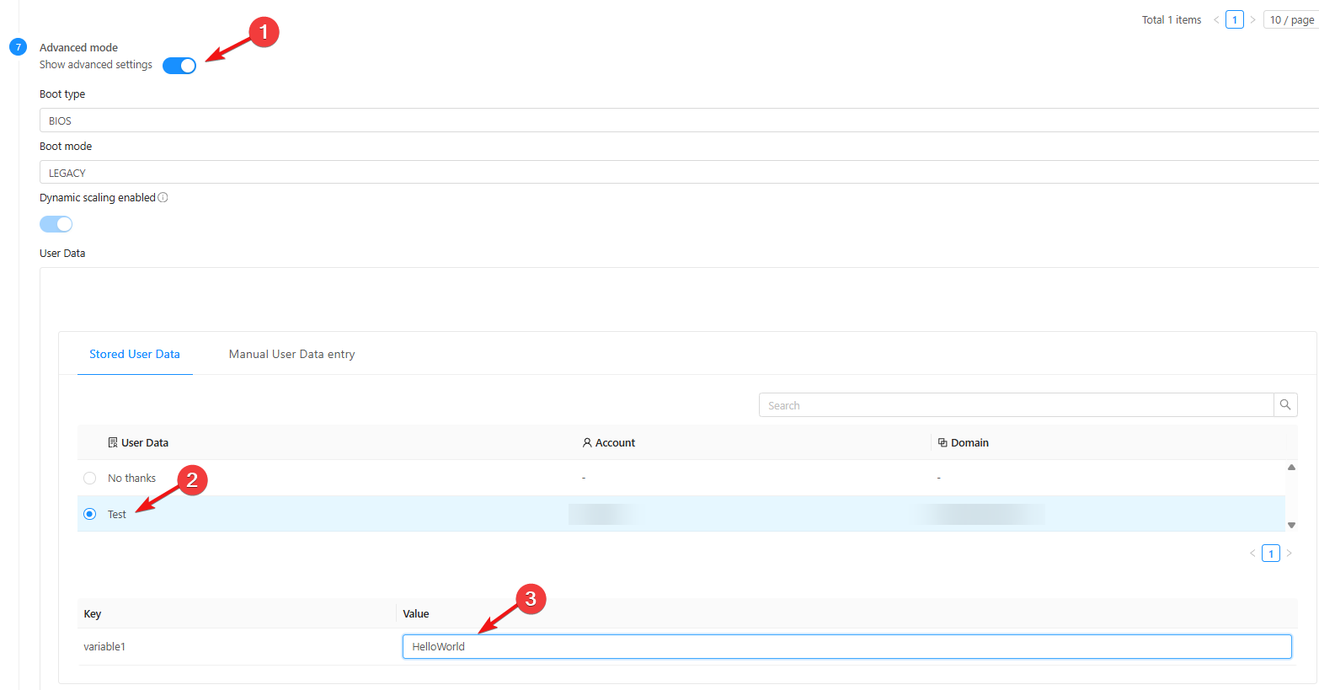Image resolution: width=1319 pixels, height=690 pixels.
Task: Open the Boot mode LEGACY dropdown
Action: pyautogui.click(x=674, y=173)
